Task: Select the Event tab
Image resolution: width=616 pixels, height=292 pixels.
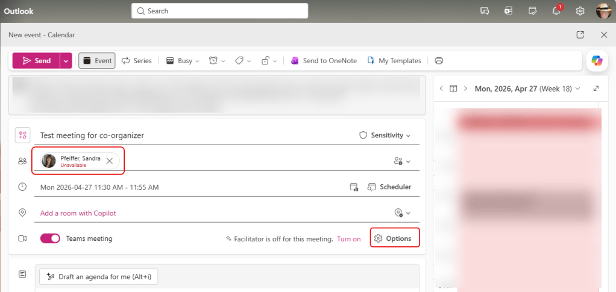Action: pos(97,61)
